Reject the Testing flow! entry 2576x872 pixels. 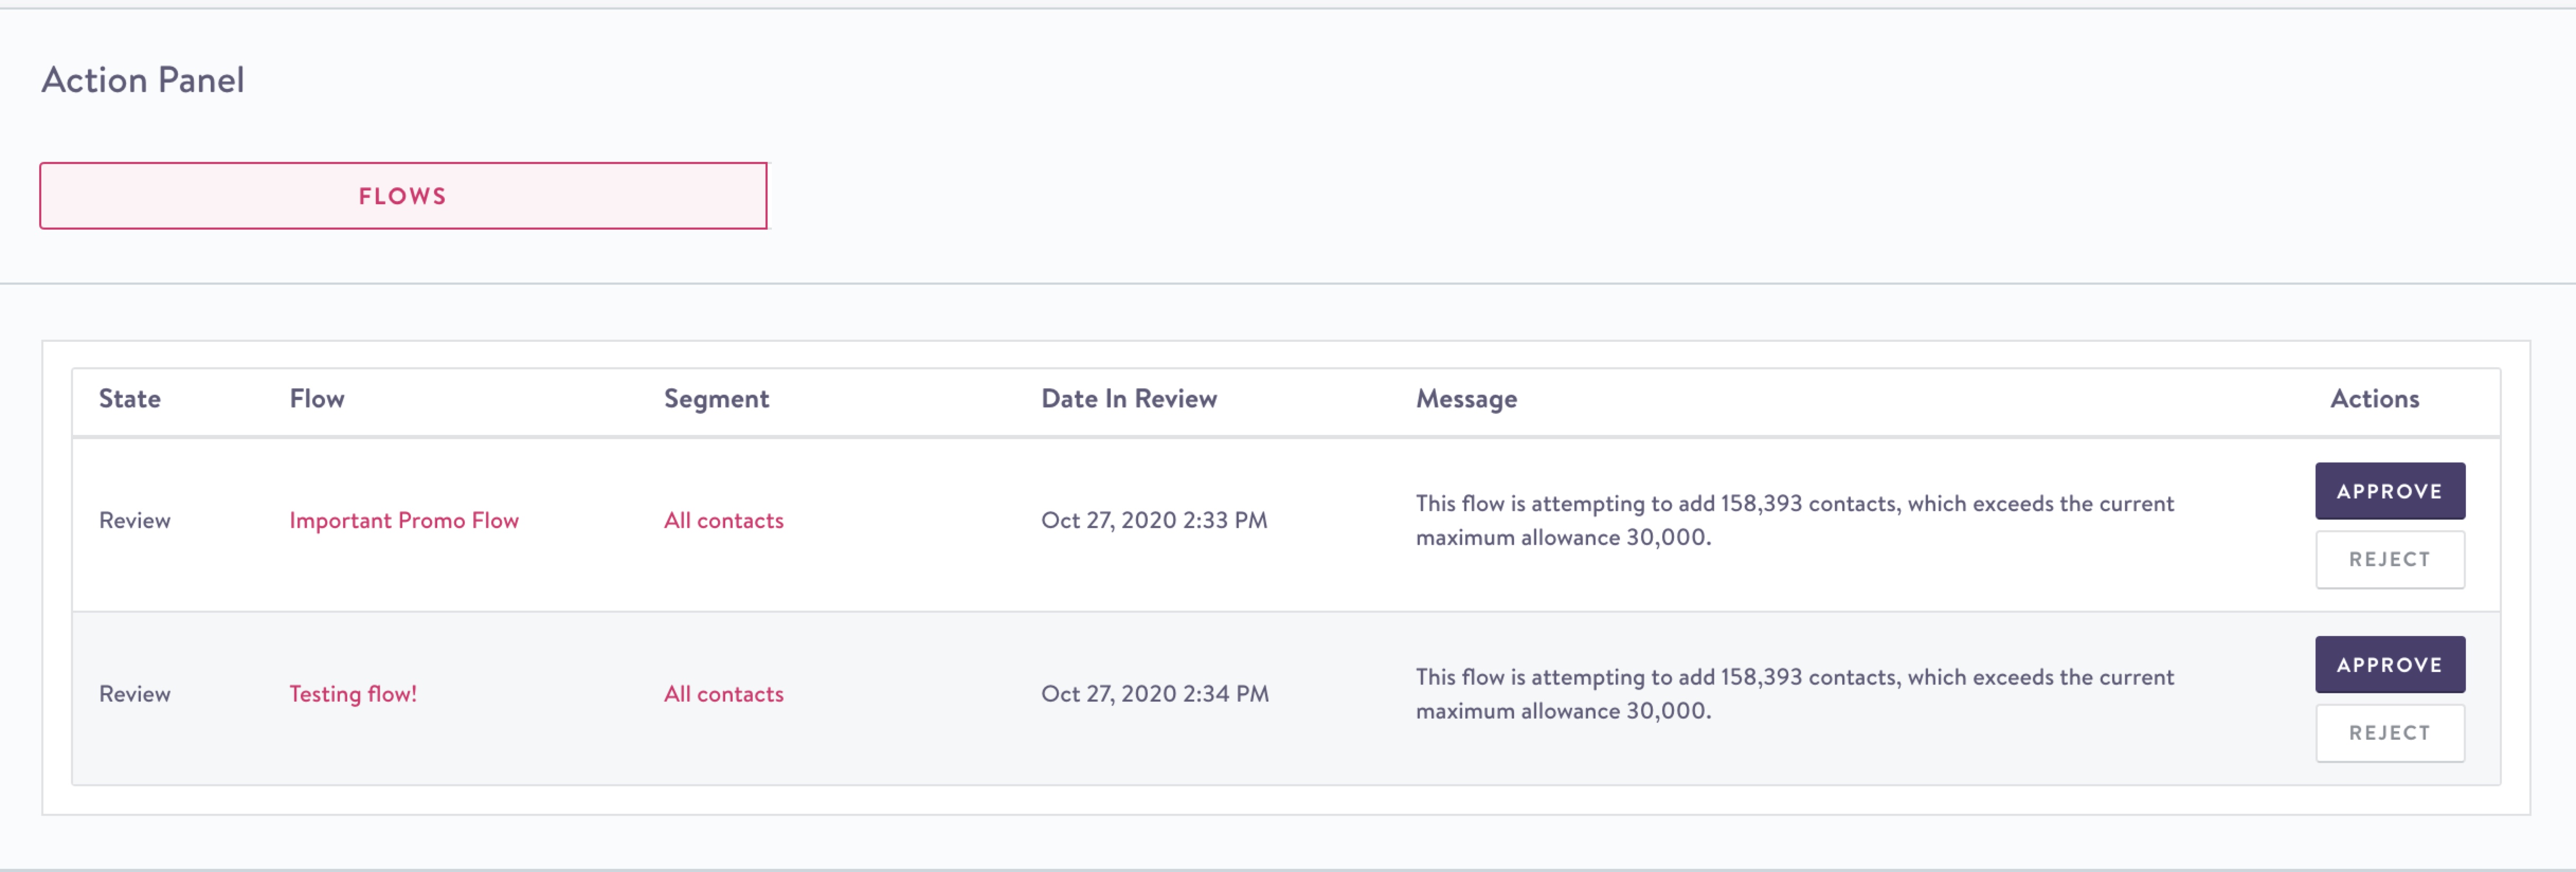[x=2389, y=733]
